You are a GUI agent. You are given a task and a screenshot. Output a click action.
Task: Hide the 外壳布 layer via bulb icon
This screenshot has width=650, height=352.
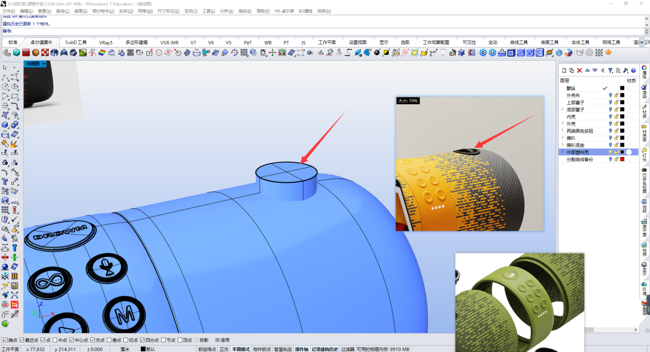coord(610,95)
